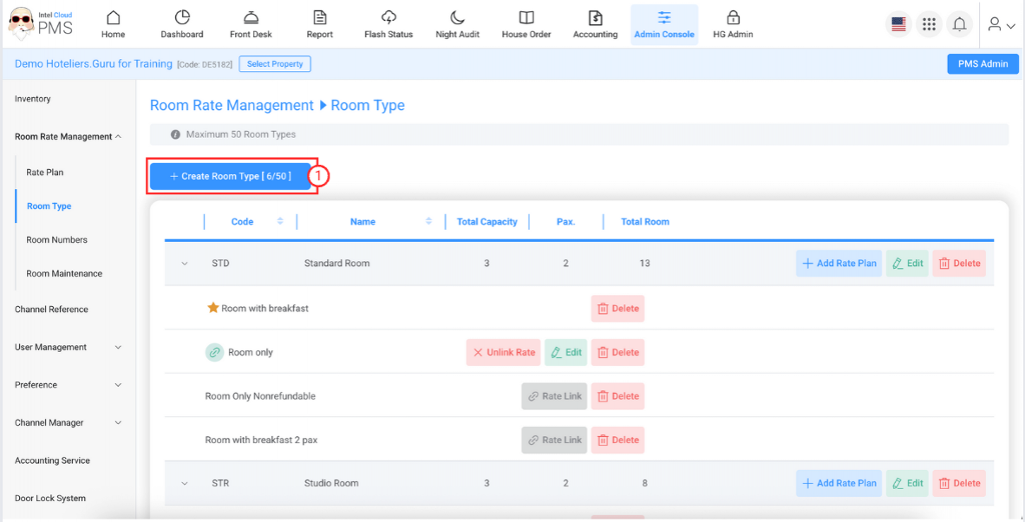Open the House Order book icon
Viewport: 1025px width, 522px height.
526,18
